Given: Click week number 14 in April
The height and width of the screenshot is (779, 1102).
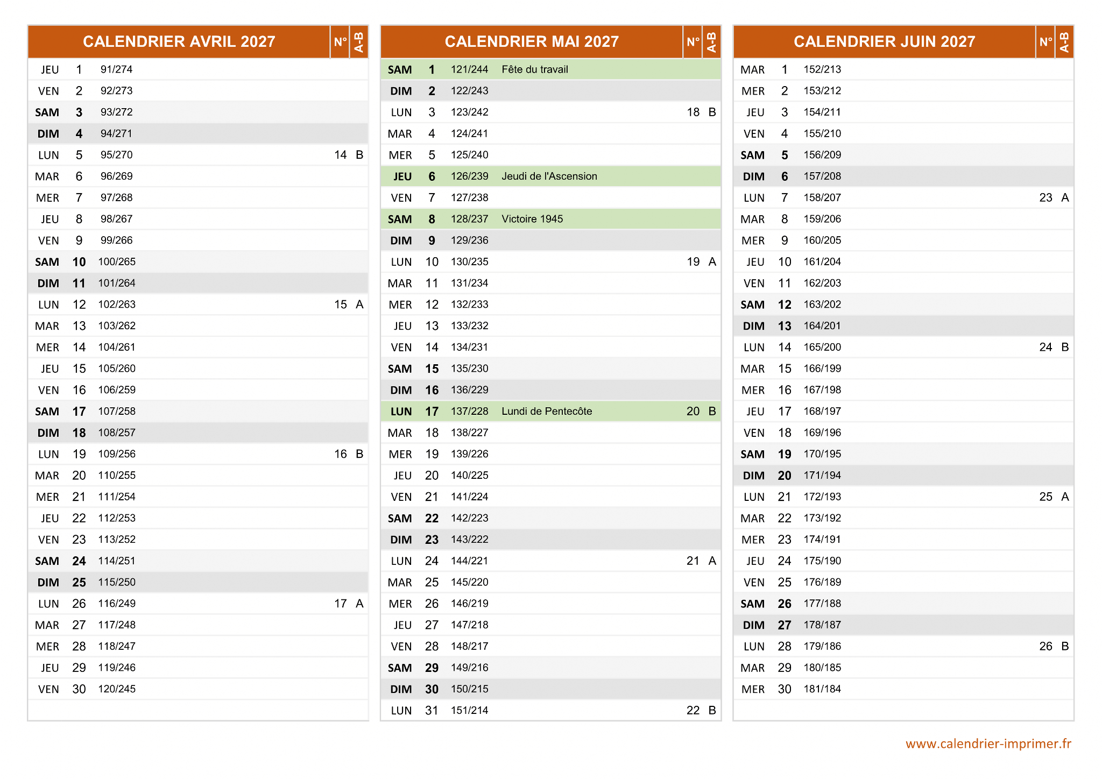Looking at the screenshot, I should coord(340,155).
